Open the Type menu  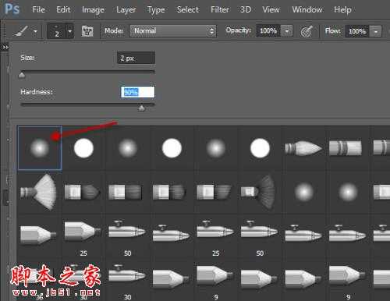(x=156, y=10)
